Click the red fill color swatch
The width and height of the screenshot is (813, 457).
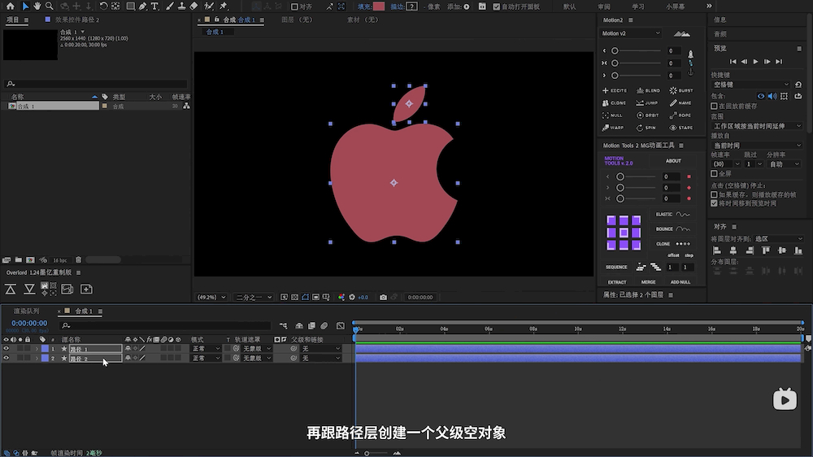click(x=379, y=7)
